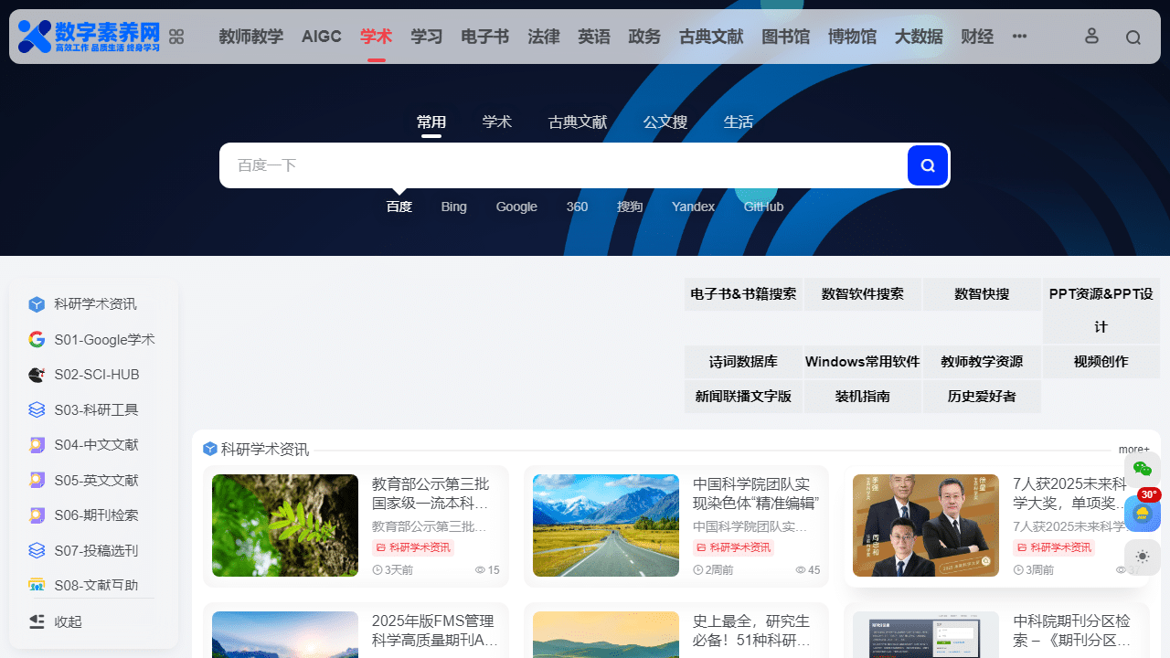Viewport: 1170px width, 658px height.
Task: Switch to the 生活 search tab
Action: click(739, 122)
